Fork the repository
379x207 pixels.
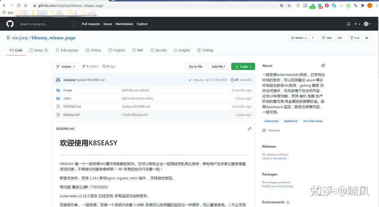[354, 38]
